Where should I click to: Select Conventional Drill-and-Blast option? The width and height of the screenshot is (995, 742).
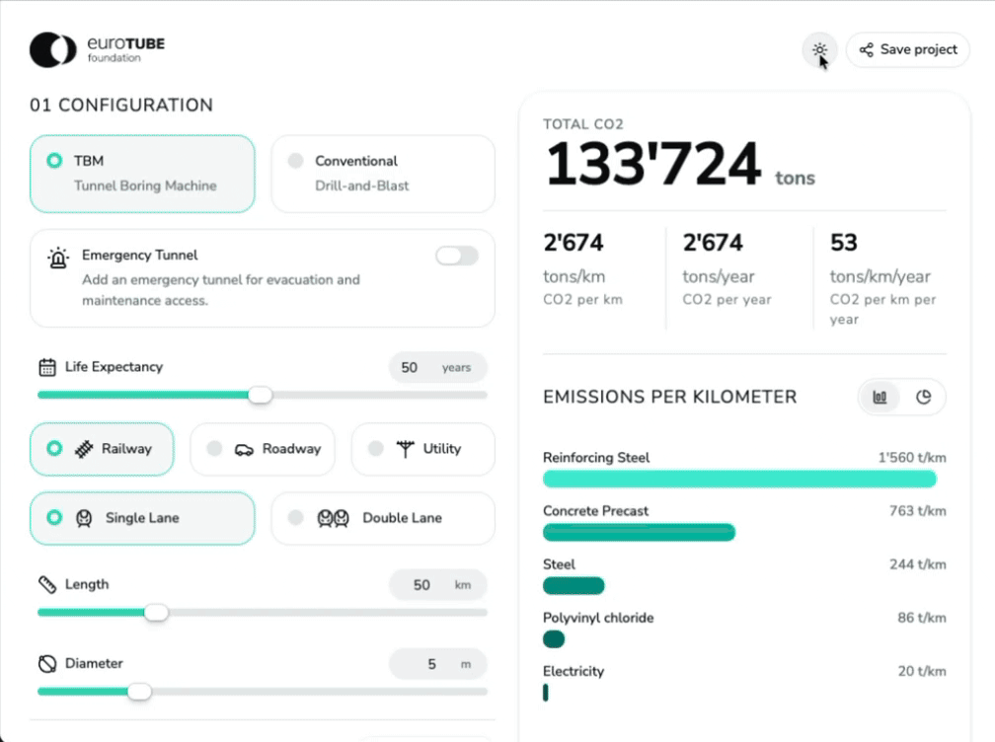[383, 173]
